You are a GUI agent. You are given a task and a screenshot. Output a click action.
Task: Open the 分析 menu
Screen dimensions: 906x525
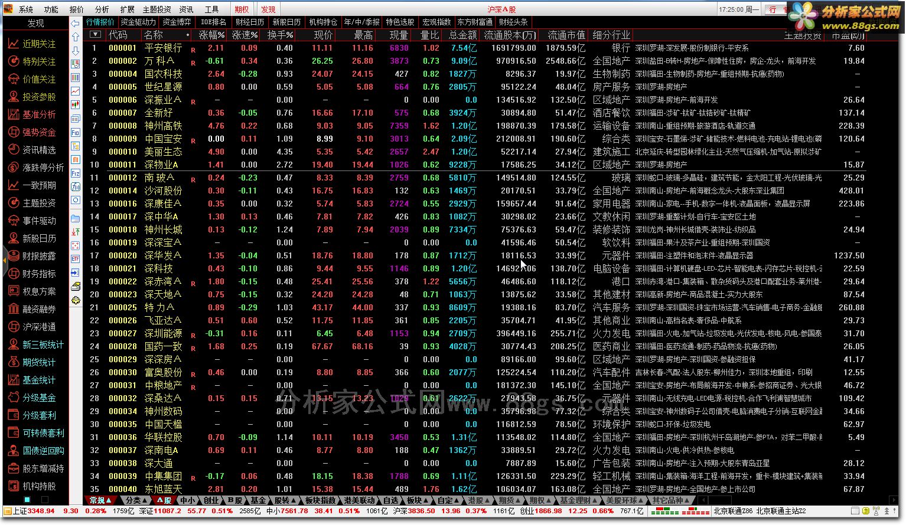coord(102,9)
